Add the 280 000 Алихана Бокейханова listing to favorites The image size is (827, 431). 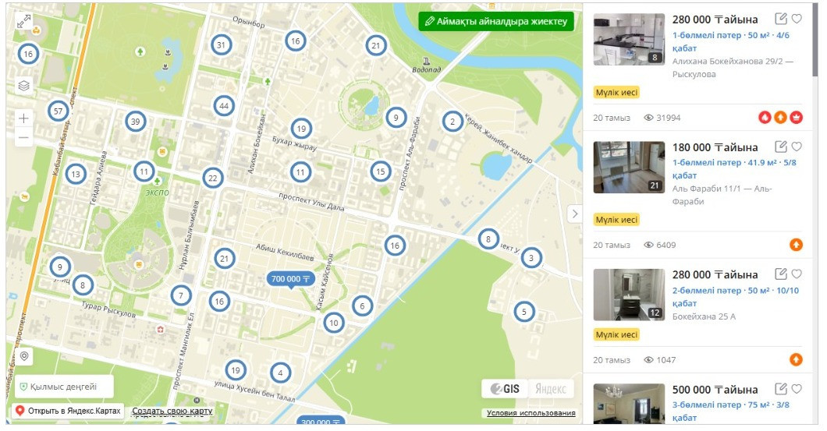point(797,19)
